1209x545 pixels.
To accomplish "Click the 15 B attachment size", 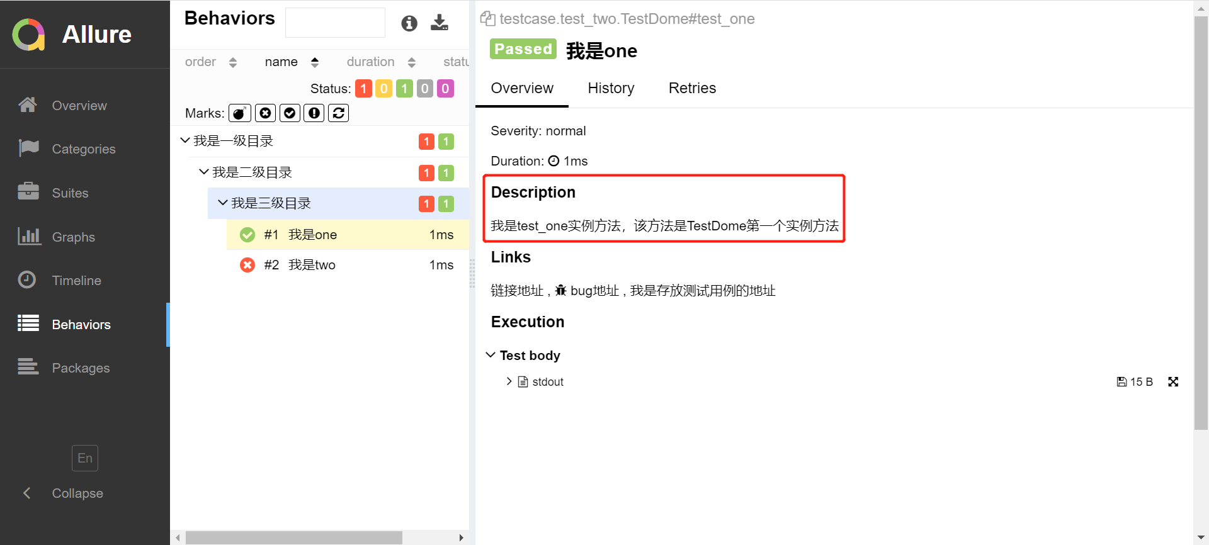I will click(1135, 381).
